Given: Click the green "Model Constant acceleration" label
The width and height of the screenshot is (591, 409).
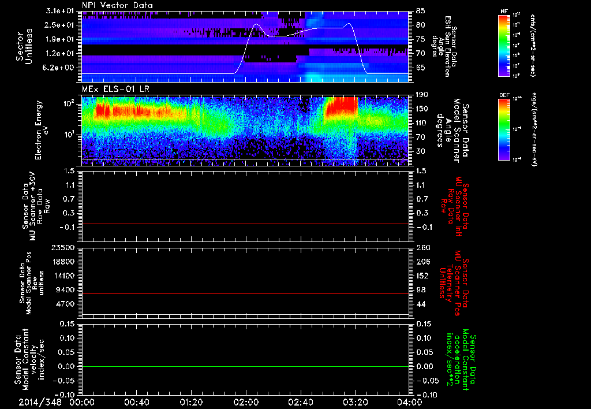Looking at the screenshot, I should [x=461, y=359].
